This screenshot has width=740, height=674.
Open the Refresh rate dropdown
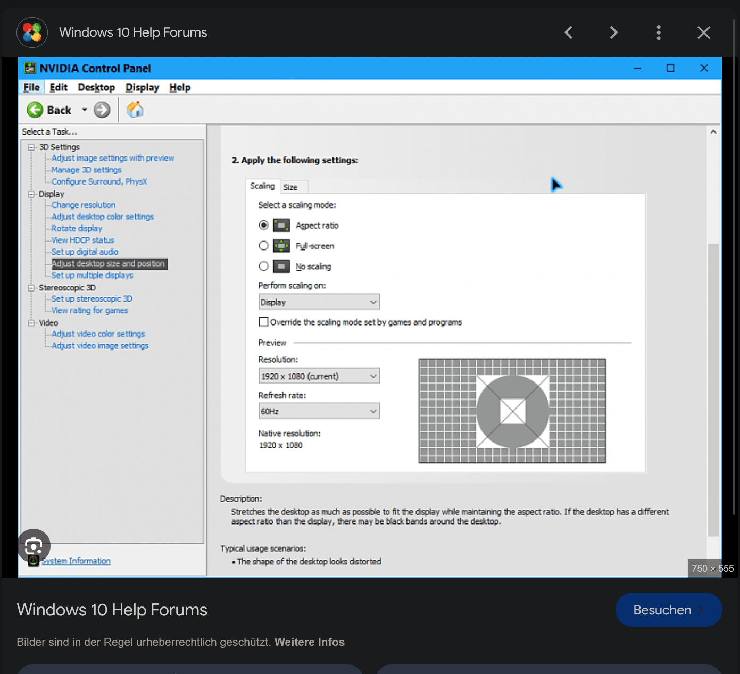319,411
